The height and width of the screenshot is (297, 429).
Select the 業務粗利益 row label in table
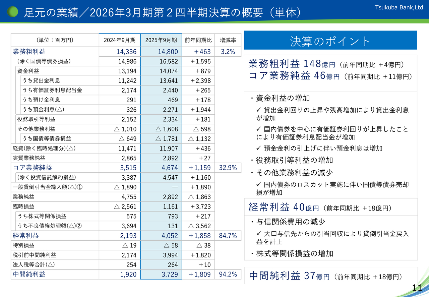29,52
